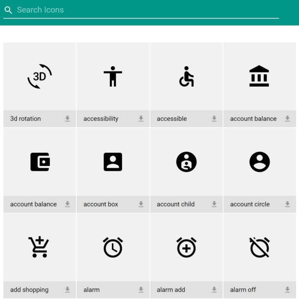Screen dimensions: 299x299
Task: Click the magnifying glass search icon
Action: point(8,10)
